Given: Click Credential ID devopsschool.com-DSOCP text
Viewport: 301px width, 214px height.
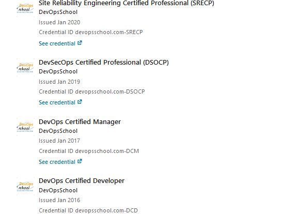Looking at the screenshot, I should pyautogui.click(x=92, y=91).
